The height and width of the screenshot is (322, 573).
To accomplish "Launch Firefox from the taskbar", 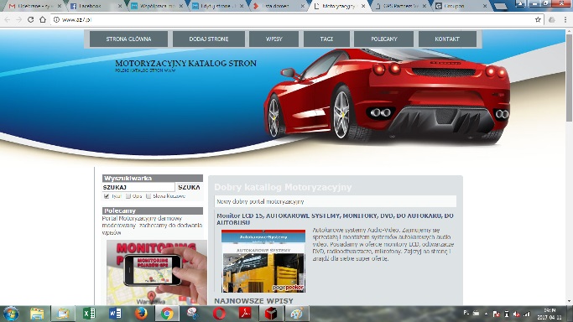I will tap(141, 314).
